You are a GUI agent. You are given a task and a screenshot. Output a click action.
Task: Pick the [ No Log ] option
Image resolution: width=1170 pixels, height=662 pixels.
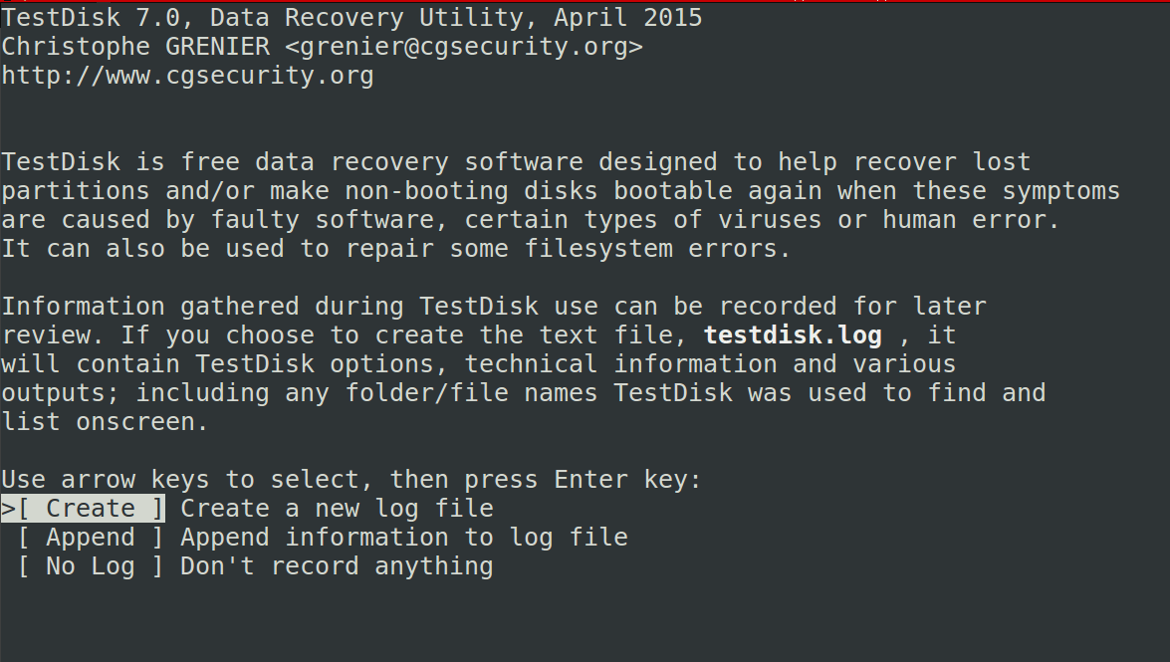click(91, 566)
